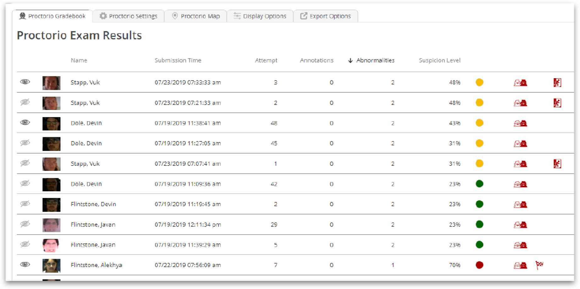The height and width of the screenshot is (289, 580).
Task: Sort by the Abnormalities column header
Action: click(x=375, y=60)
